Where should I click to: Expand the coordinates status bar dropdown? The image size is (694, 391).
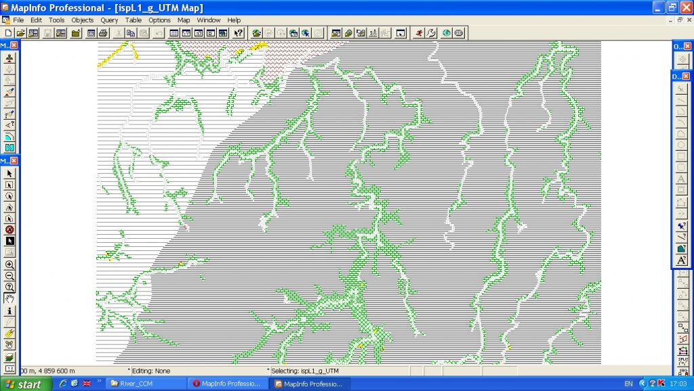coord(129,370)
